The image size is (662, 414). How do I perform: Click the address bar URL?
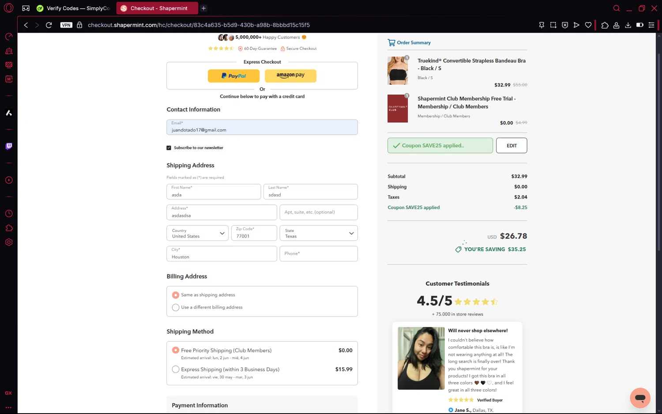tap(199, 25)
